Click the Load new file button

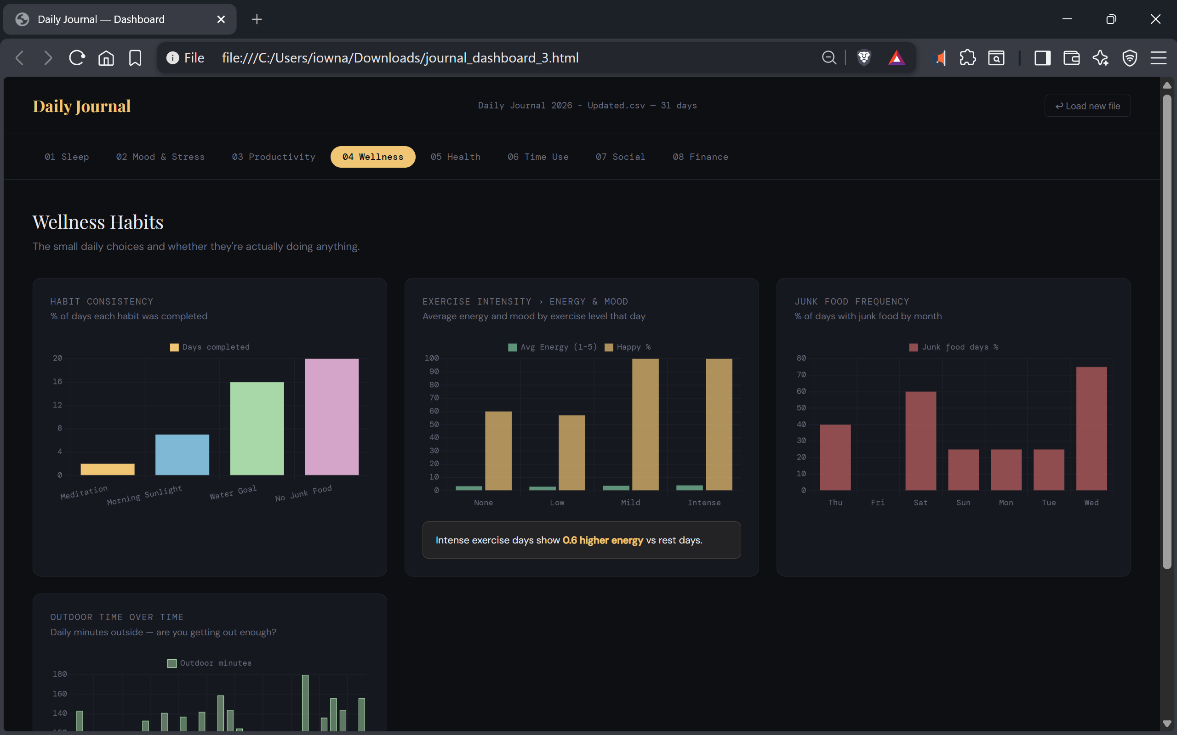pyautogui.click(x=1087, y=106)
